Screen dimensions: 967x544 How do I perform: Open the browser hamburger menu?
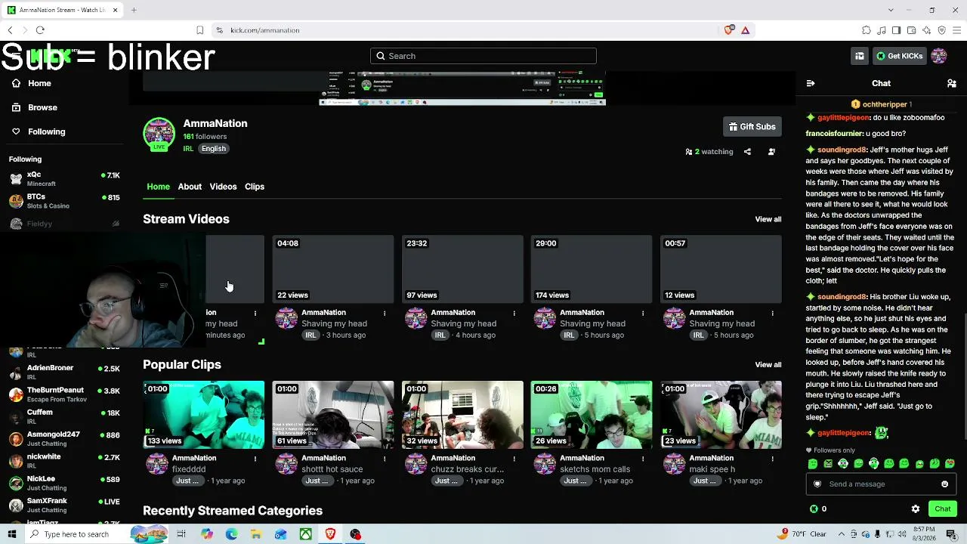pyautogui.click(x=956, y=30)
